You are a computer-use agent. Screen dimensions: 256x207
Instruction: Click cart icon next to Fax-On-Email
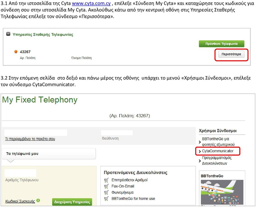point(106,186)
